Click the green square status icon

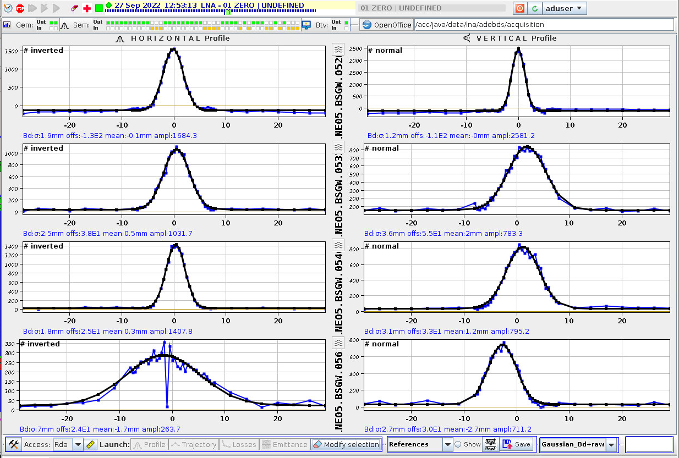98,8
